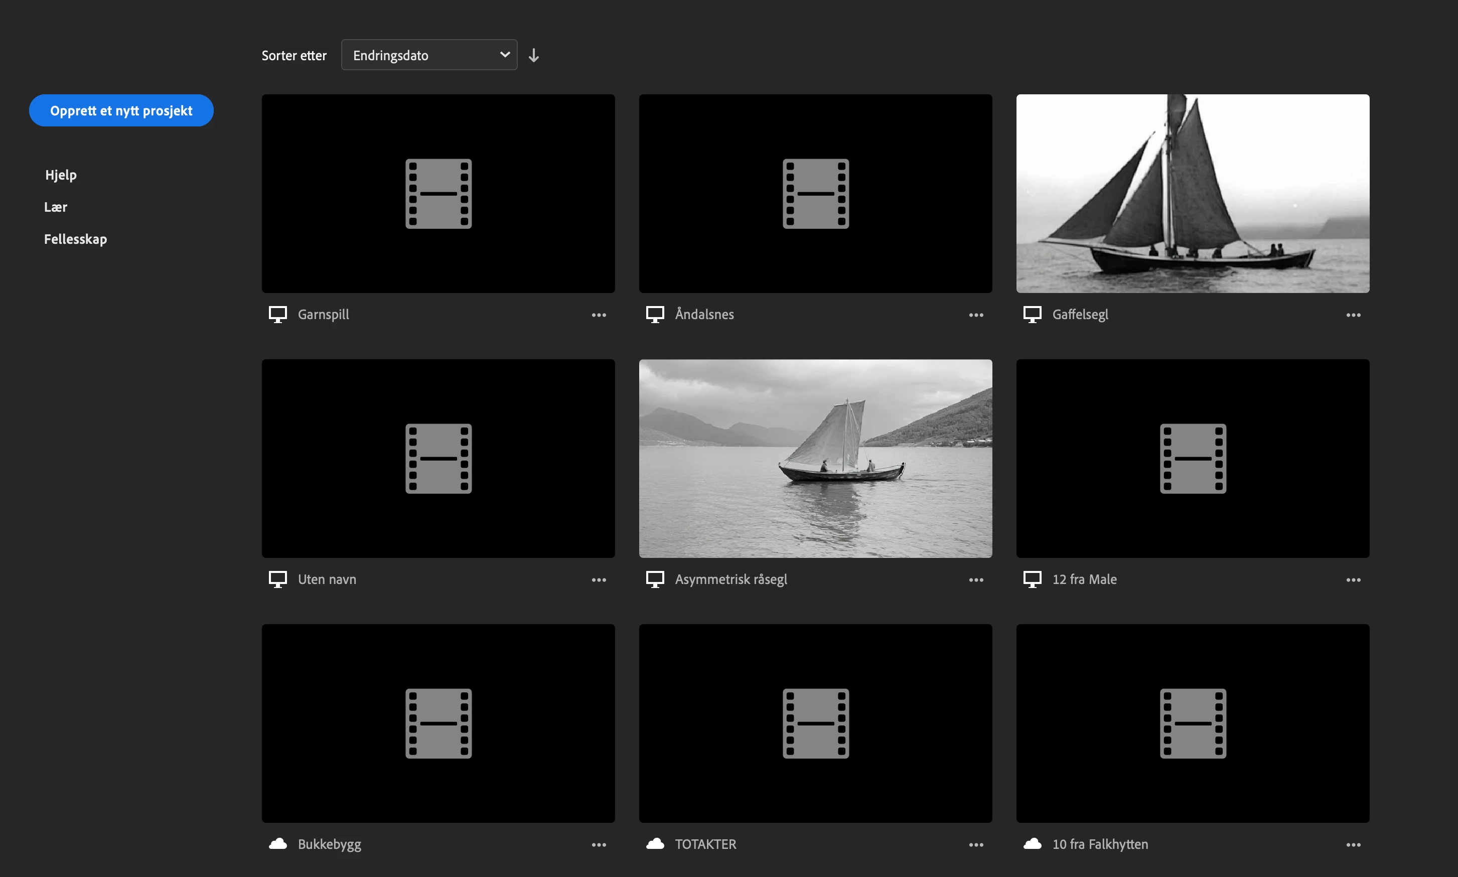The height and width of the screenshot is (877, 1458).
Task: Open more options for TOTAKTER project
Action: click(976, 844)
